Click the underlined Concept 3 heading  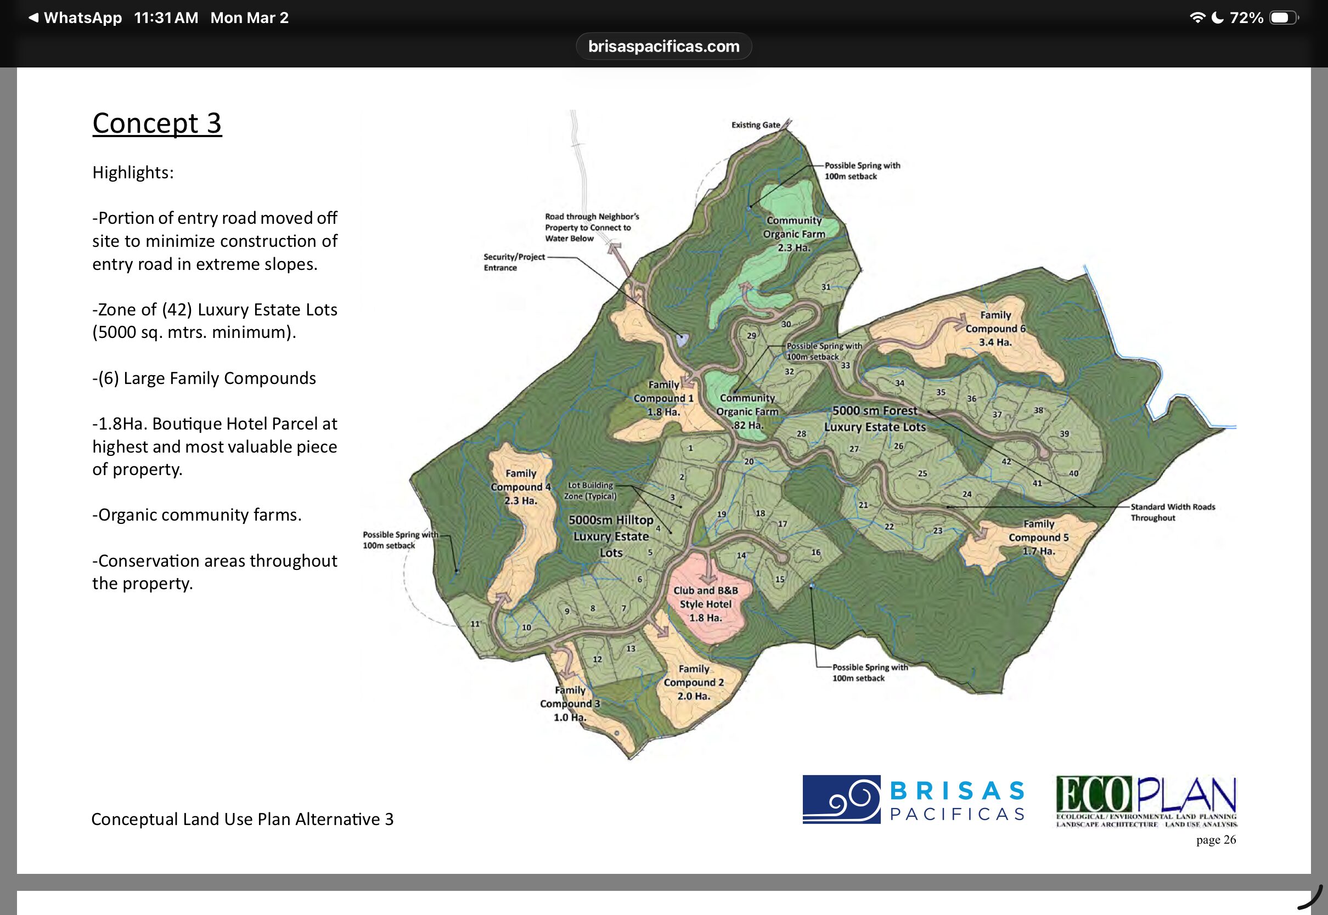(x=157, y=123)
